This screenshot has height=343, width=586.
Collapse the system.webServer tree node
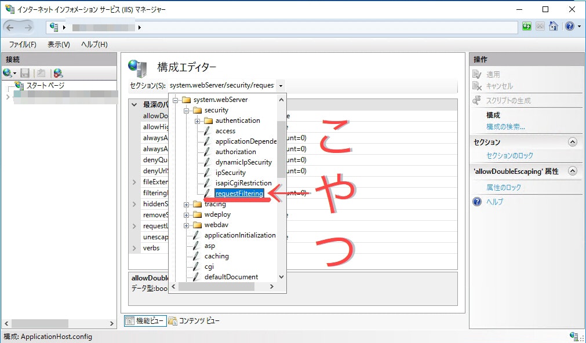175,100
